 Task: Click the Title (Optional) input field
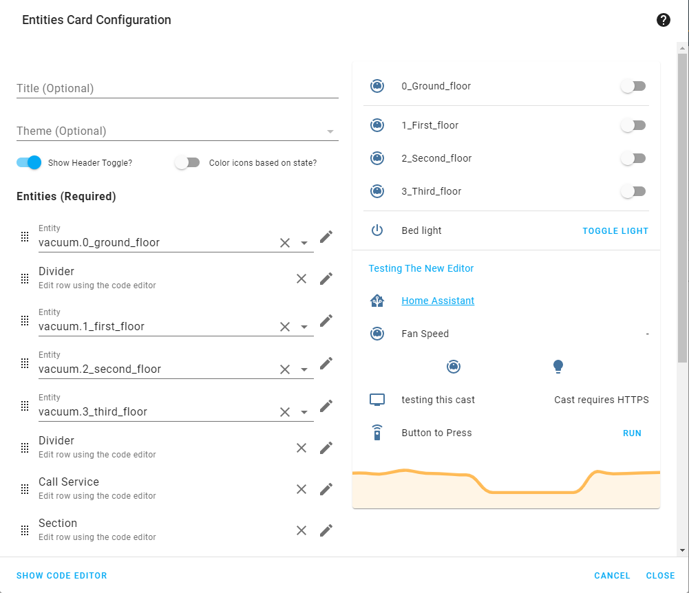(178, 88)
